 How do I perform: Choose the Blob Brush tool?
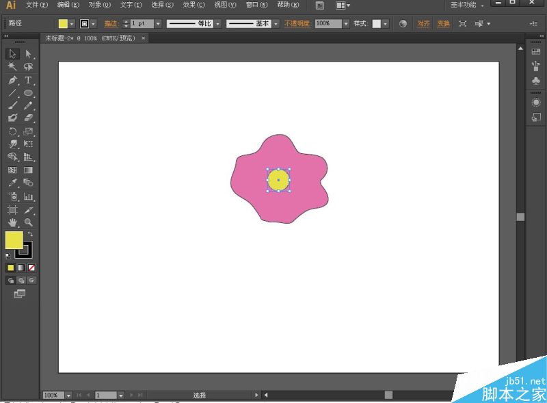pos(12,118)
